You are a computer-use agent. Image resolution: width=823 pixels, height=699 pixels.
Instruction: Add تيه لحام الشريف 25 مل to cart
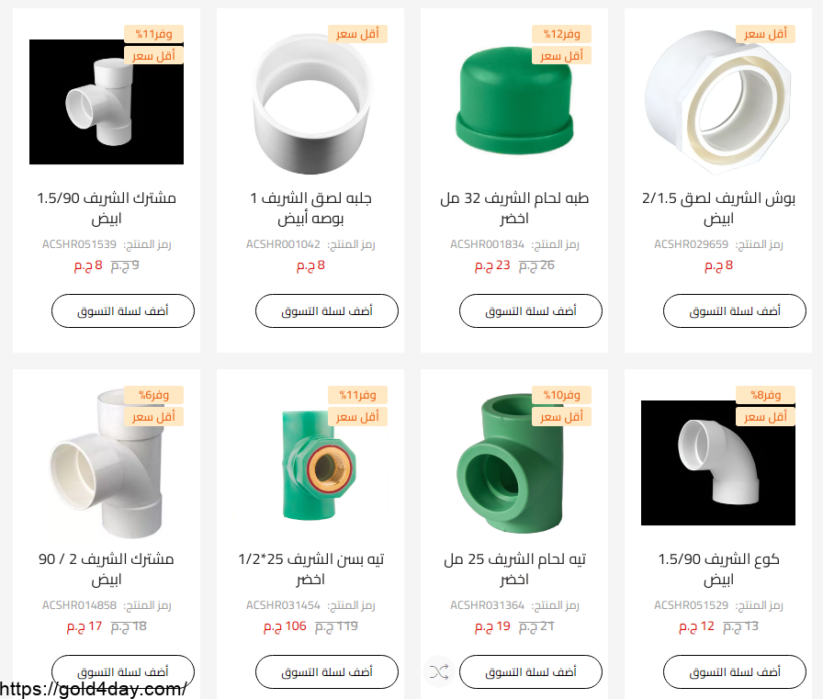(x=531, y=671)
